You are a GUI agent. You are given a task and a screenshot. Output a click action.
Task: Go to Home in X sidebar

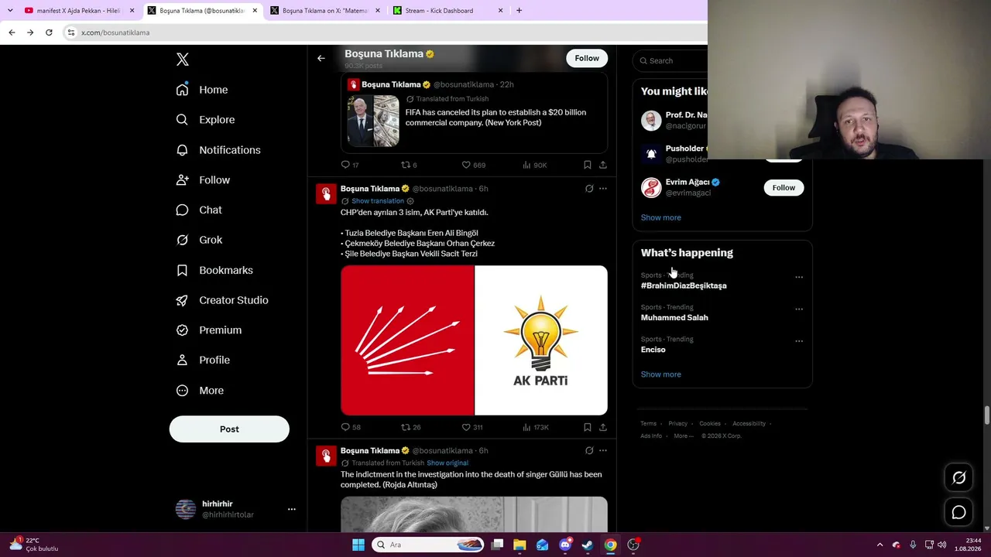(202, 90)
